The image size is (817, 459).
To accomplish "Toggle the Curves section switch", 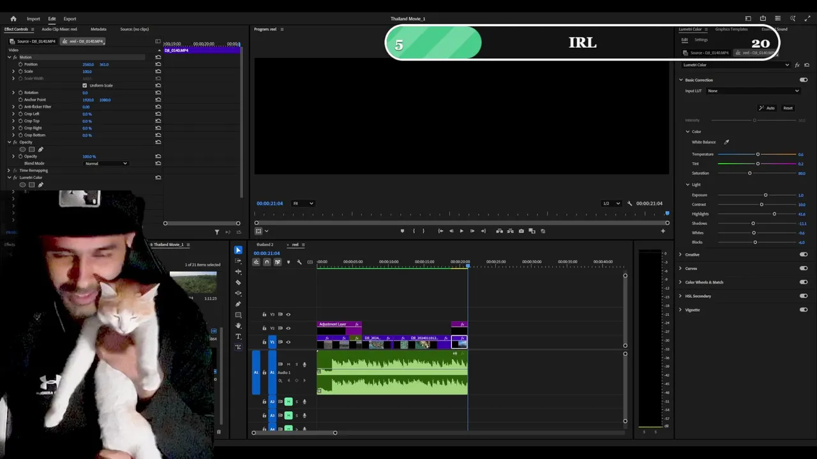I will 804,268.
